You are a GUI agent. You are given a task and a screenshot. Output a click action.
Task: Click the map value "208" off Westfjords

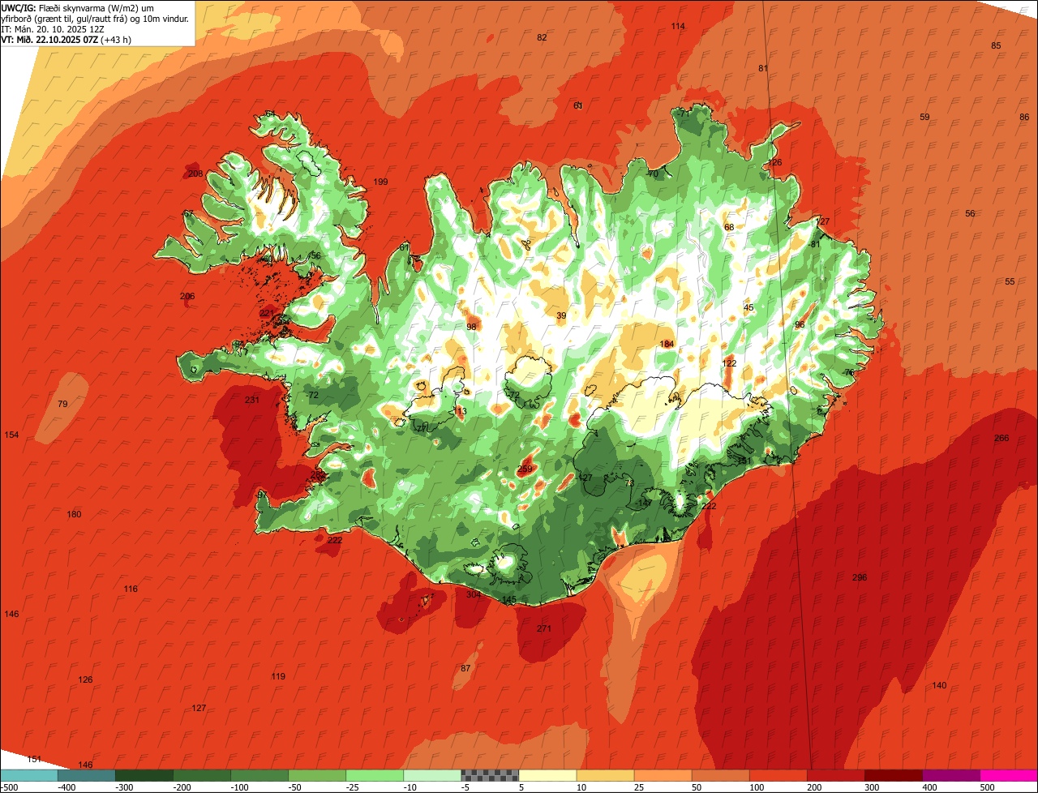pos(195,174)
